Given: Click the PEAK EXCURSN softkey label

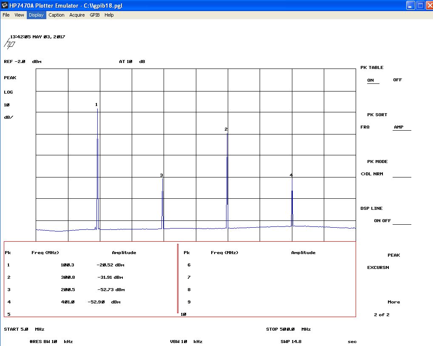Looking at the screenshot, I should (393, 255).
